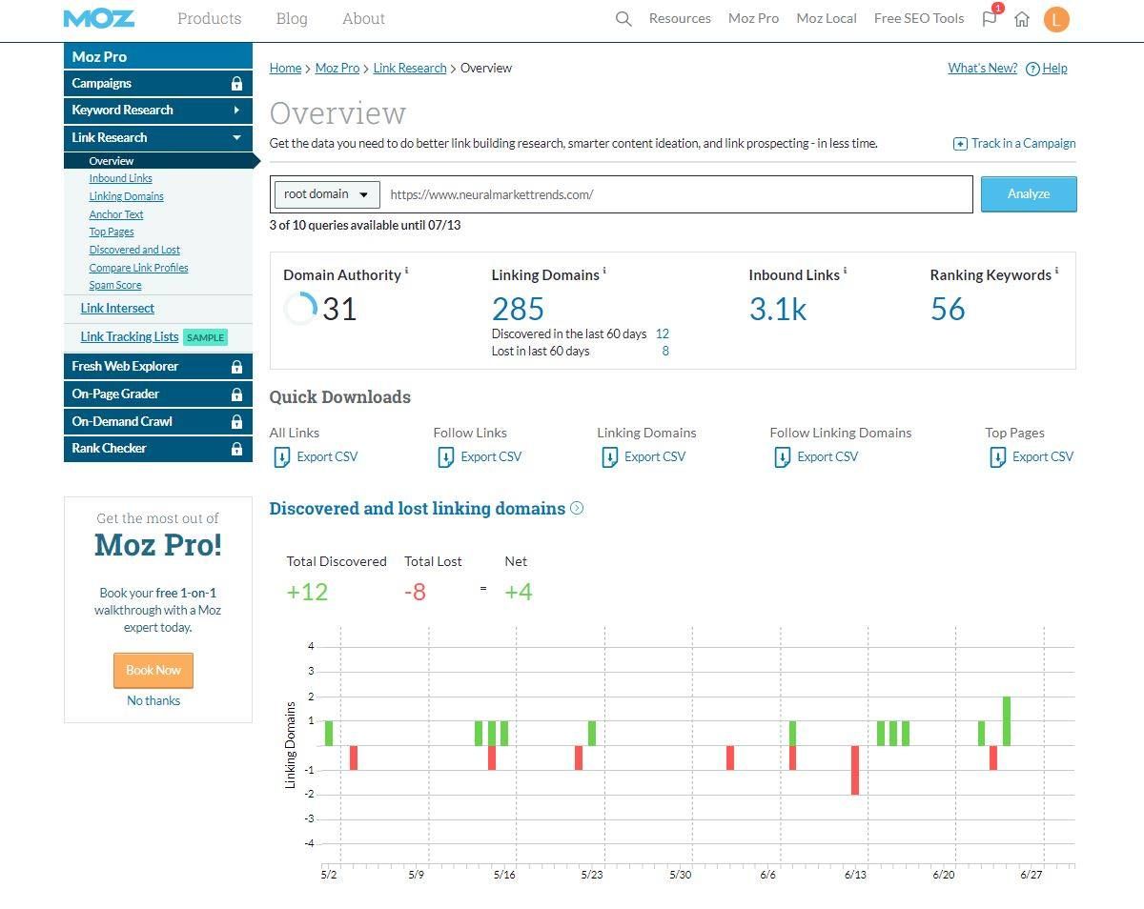
Task: Open the About menu item
Action: coord(364,18)
